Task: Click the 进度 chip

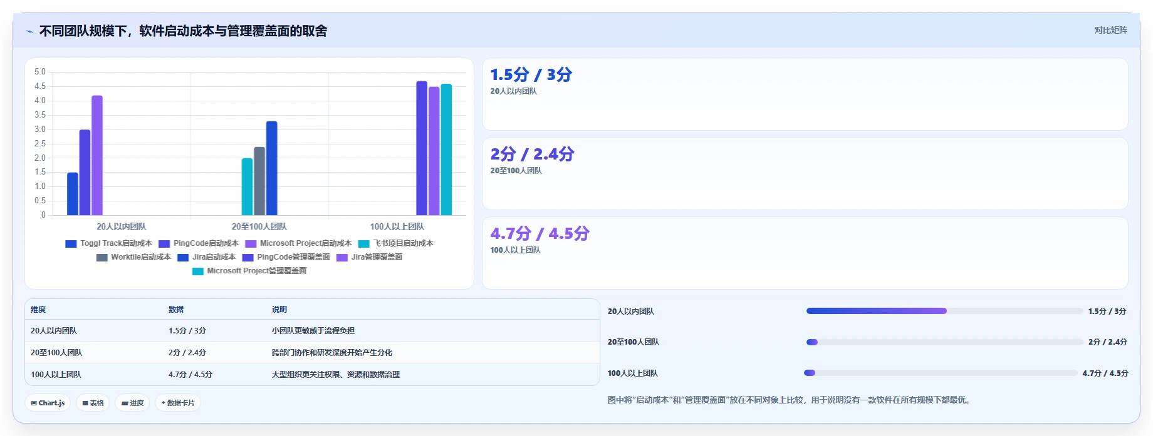Action: (132, 403)
